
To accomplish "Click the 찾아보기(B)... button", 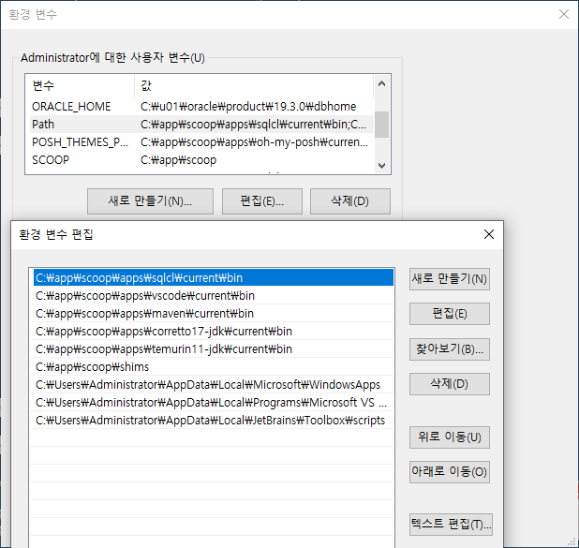I will pyautogui.click(x=450, y=349).
